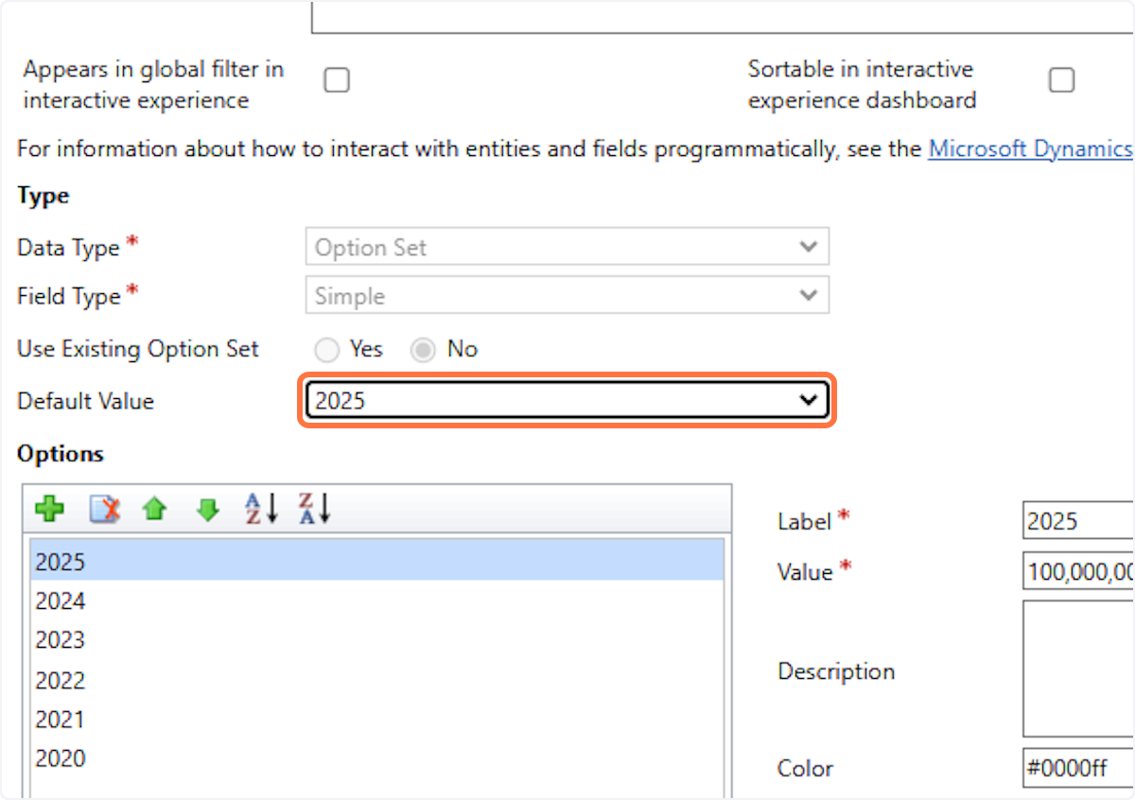Check Sortable in interactive experience dashboard
The width and height of the screenshot is (1135, 800).
click(x=1062, y=81)
